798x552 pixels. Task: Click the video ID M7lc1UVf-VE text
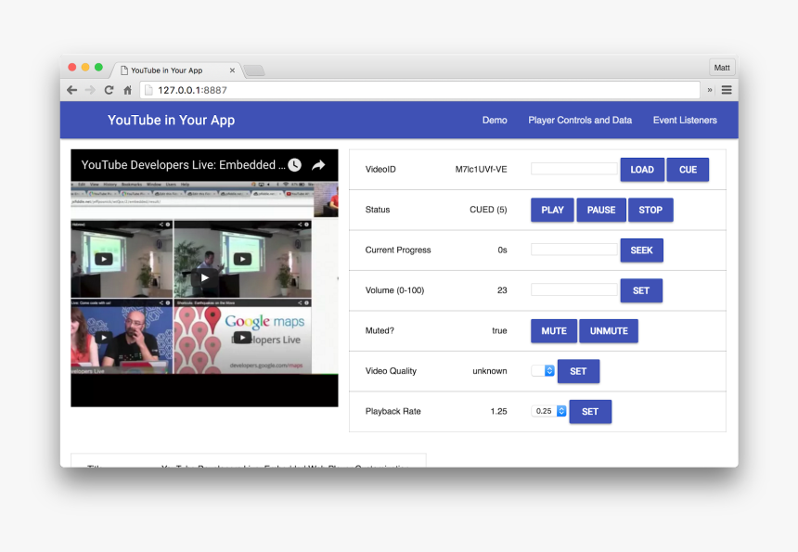click(x=481, y=170)
